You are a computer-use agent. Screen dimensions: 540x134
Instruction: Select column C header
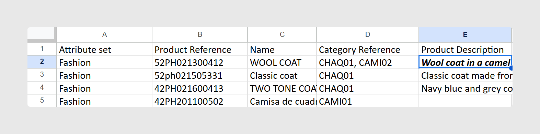coord(282,34)
